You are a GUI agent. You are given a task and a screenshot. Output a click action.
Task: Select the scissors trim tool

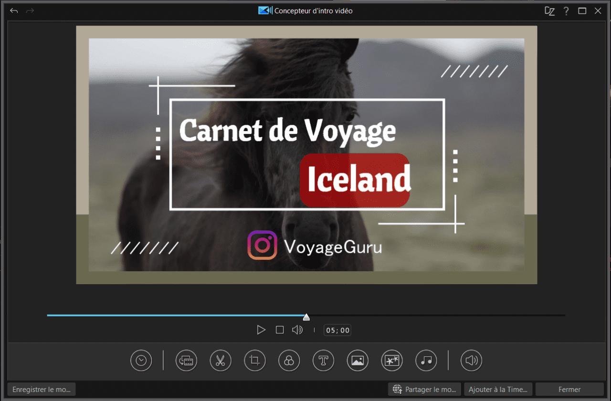click(x=220, y=360)
